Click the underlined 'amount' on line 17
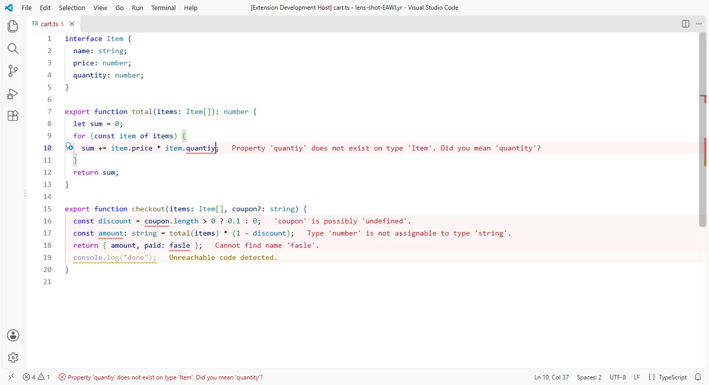 click(111, 233)
